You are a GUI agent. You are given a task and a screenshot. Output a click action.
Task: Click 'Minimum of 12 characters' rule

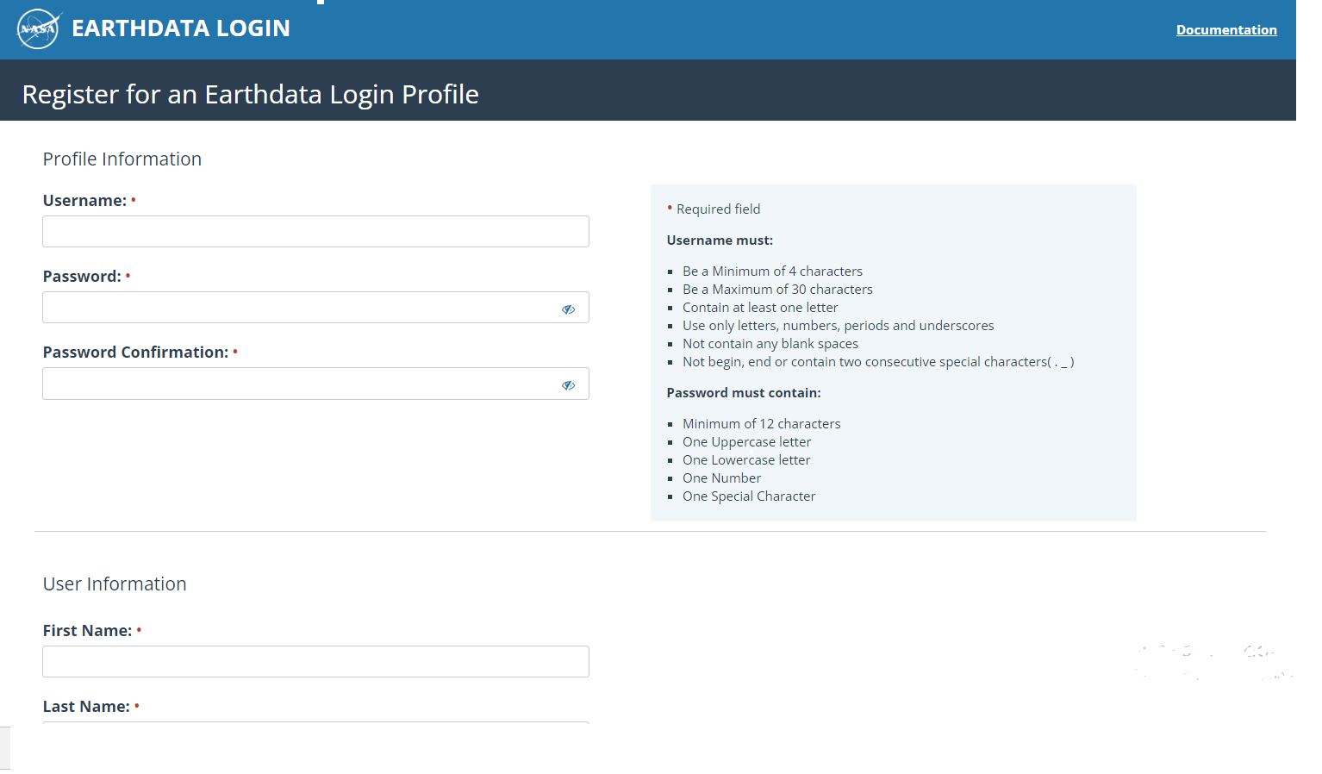762,424
